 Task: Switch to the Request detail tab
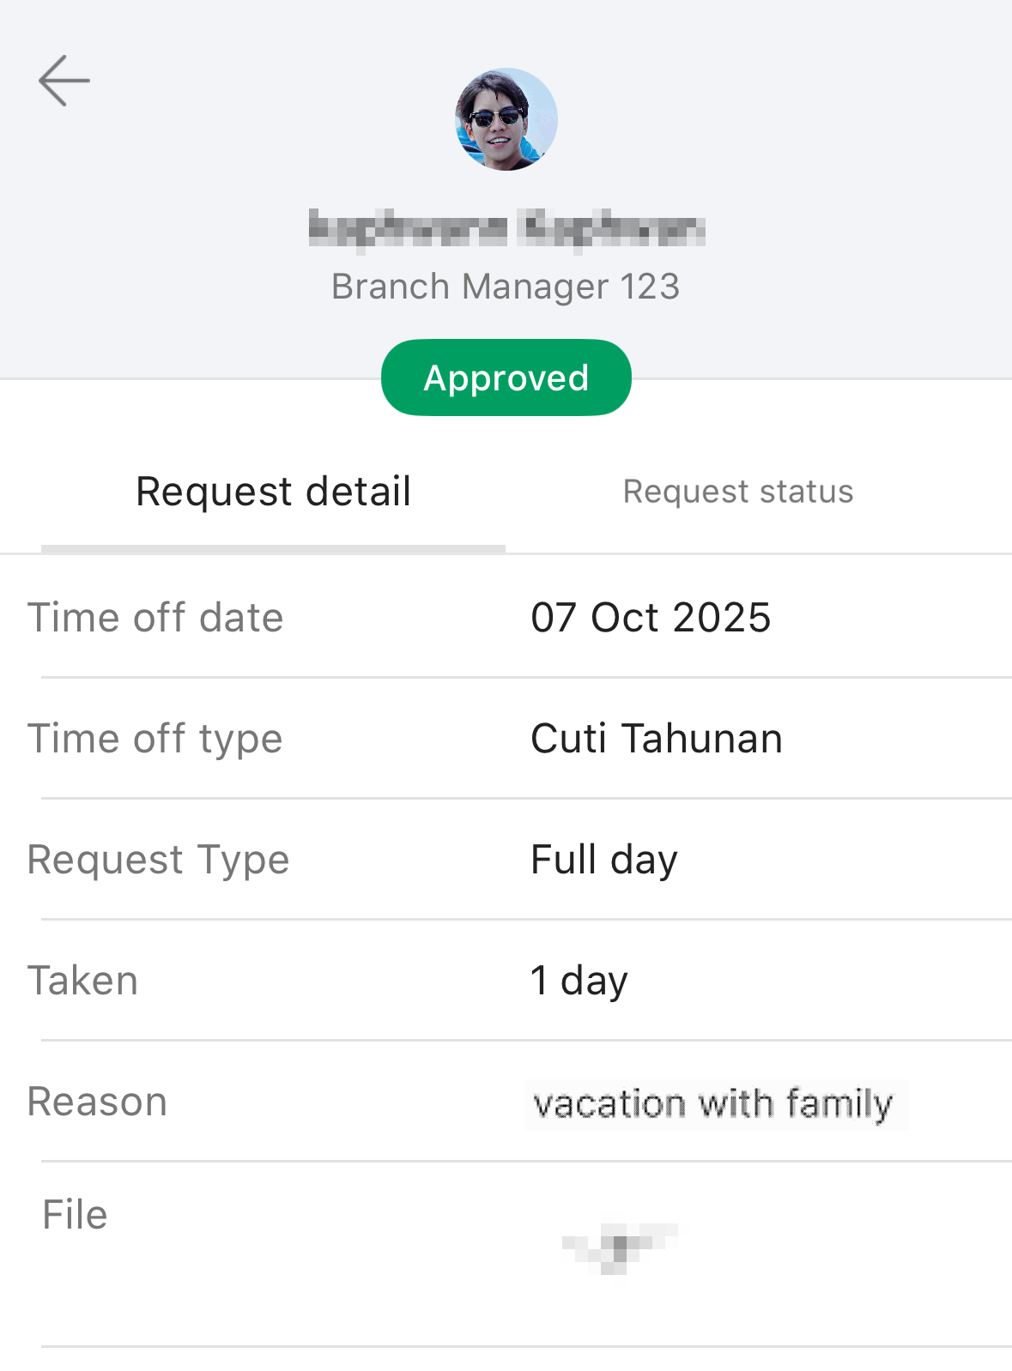(x=274, y=492)
